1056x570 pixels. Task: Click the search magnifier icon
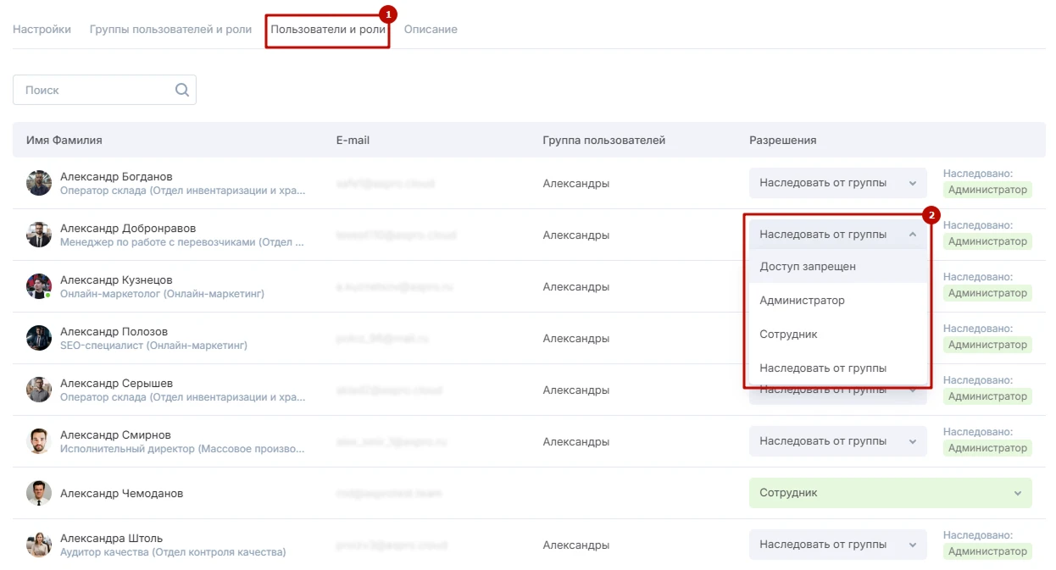click(x=181, y=90)
